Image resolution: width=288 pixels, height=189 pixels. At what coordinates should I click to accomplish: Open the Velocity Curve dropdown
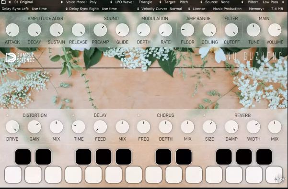[166, 9]
